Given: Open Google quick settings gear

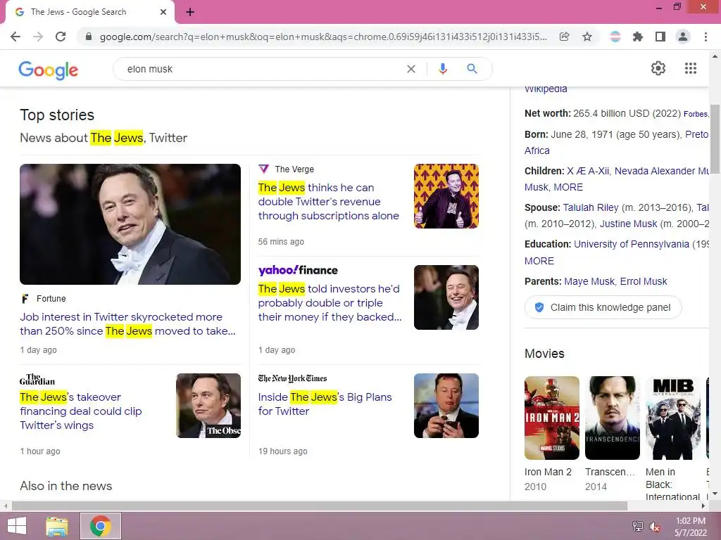Looking at the screenshot, I should [658, 68].
